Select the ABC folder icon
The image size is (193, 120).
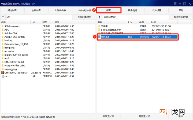pyautogui.click(x=2, y=30)
